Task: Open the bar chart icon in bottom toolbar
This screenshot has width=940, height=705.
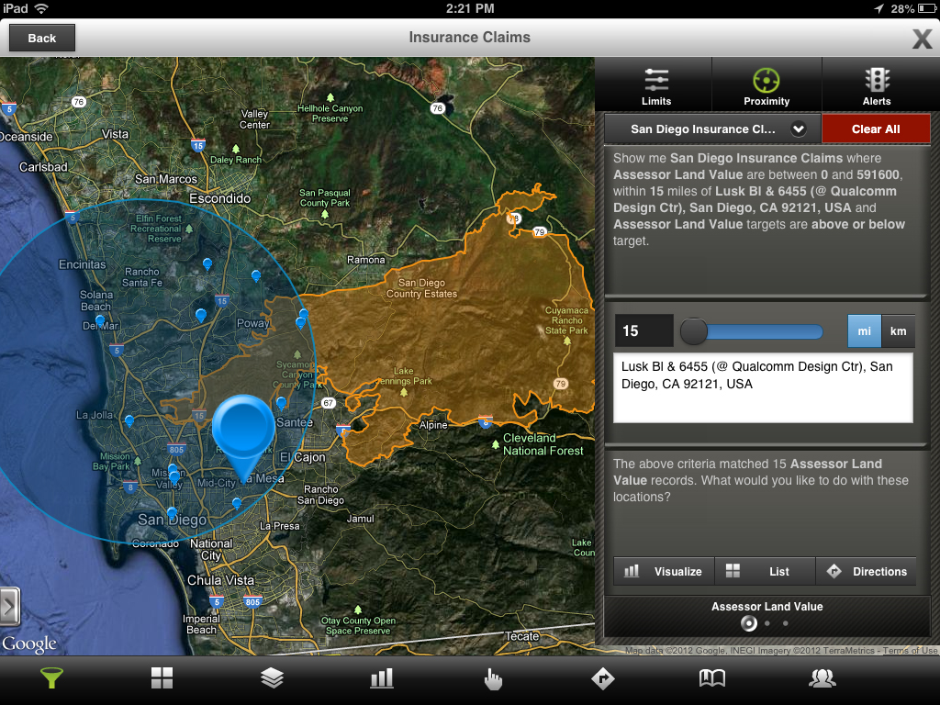Action: [382, 678]
